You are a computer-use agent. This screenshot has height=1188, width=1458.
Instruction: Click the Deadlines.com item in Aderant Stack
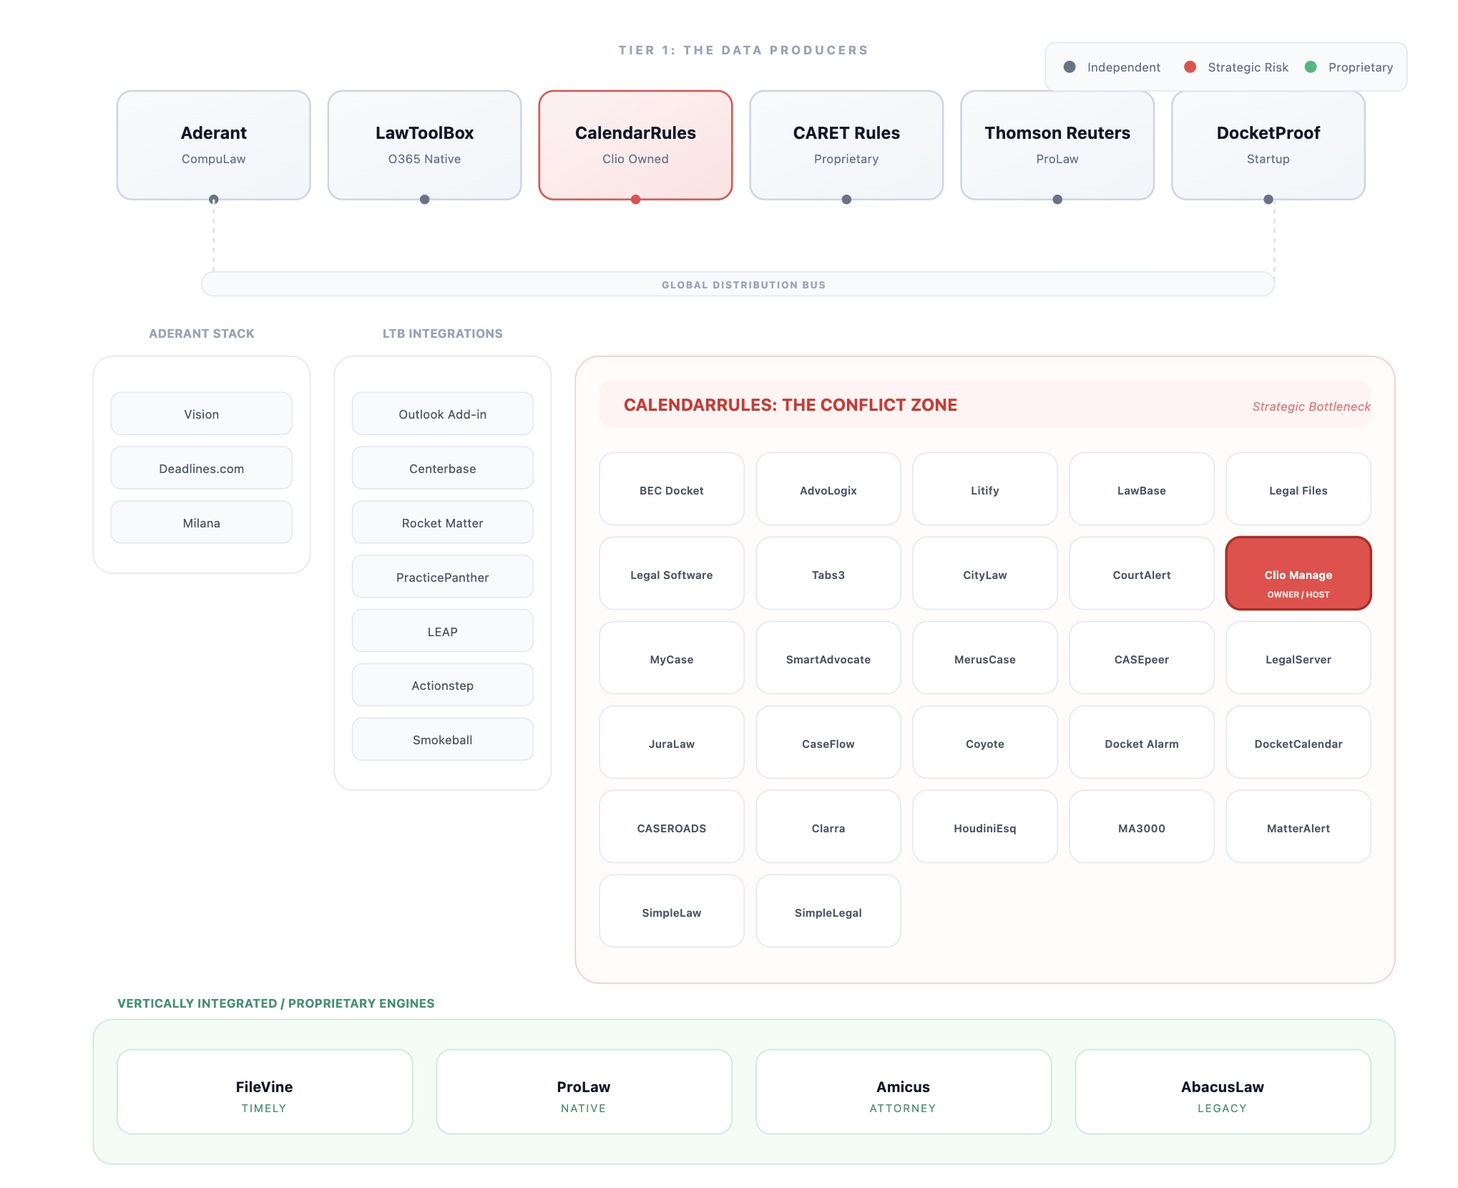coord(201,468)
